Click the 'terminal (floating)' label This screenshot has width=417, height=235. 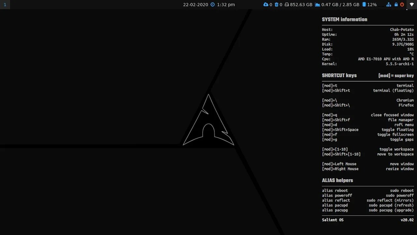pyautogui.click(x=393, y=90)
